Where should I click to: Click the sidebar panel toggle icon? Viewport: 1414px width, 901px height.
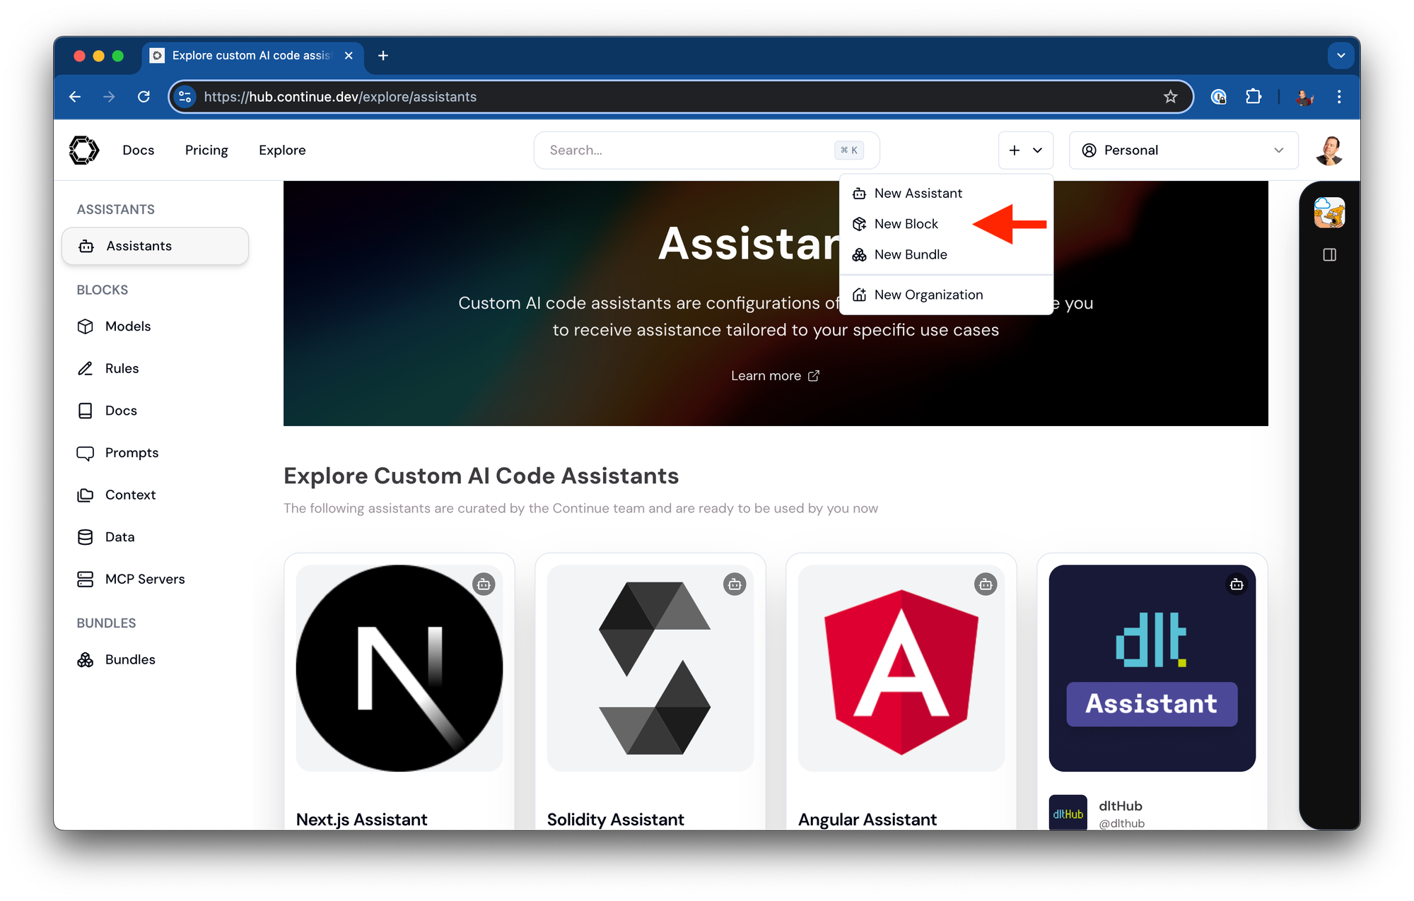click(1329, 254)
